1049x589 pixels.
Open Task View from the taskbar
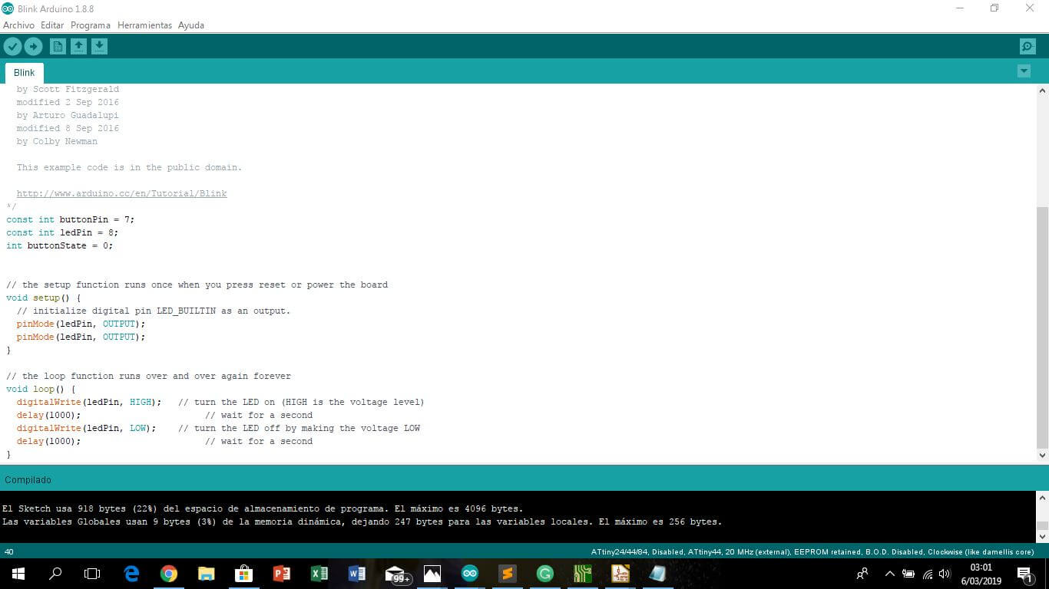pyautogui.click(x=92, y=574)
